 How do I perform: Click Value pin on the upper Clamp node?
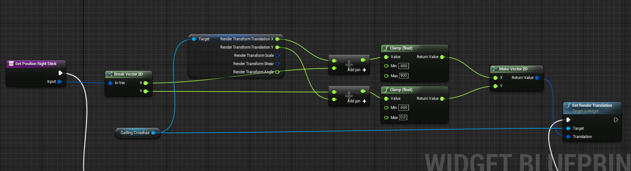click(386, 57)
